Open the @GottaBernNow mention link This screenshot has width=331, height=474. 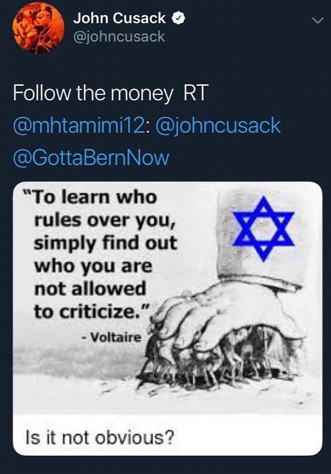click(x=91, y=157)
